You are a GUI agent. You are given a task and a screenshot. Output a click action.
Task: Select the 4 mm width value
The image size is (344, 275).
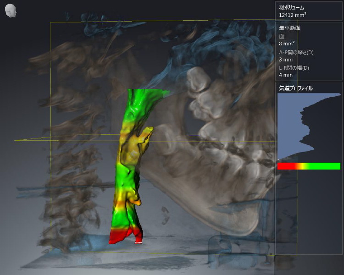click(286, 75)
